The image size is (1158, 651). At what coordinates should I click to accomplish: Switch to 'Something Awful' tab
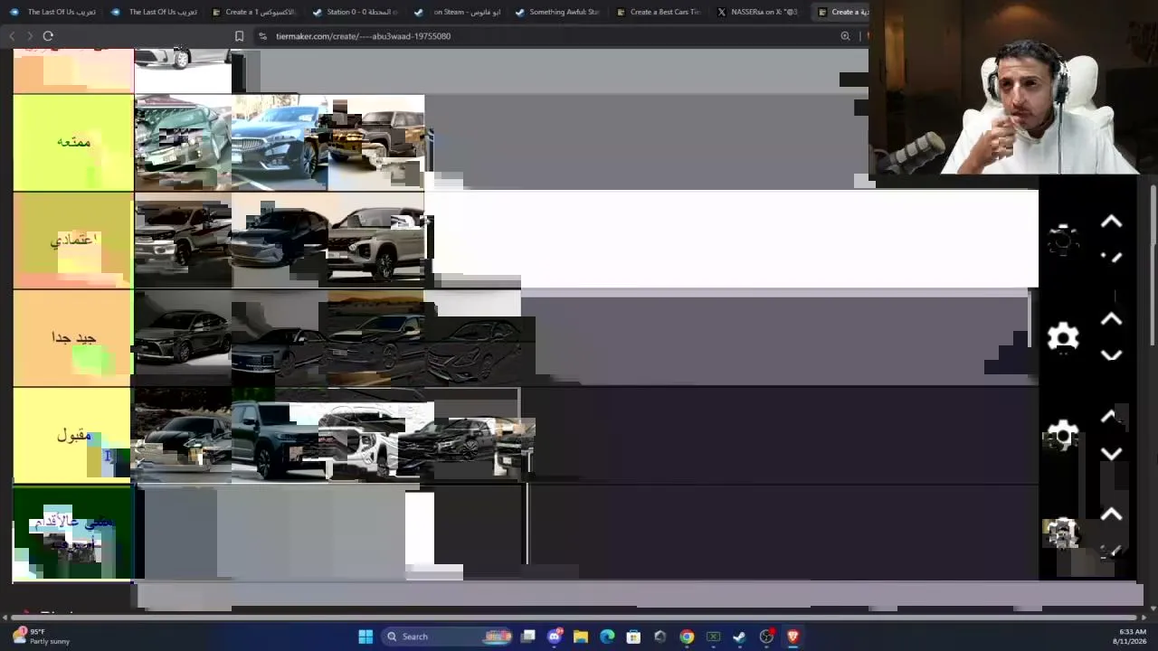click(558, 12)
